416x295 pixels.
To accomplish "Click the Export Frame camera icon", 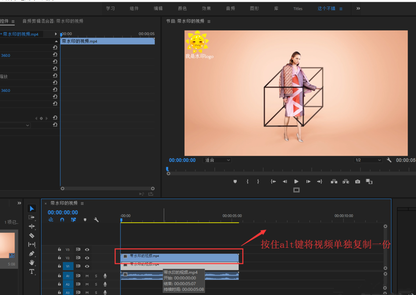I will click(x=357, y=182).
